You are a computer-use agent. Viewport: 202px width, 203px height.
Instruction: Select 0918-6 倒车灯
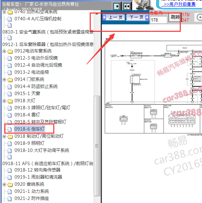point(29,129)
